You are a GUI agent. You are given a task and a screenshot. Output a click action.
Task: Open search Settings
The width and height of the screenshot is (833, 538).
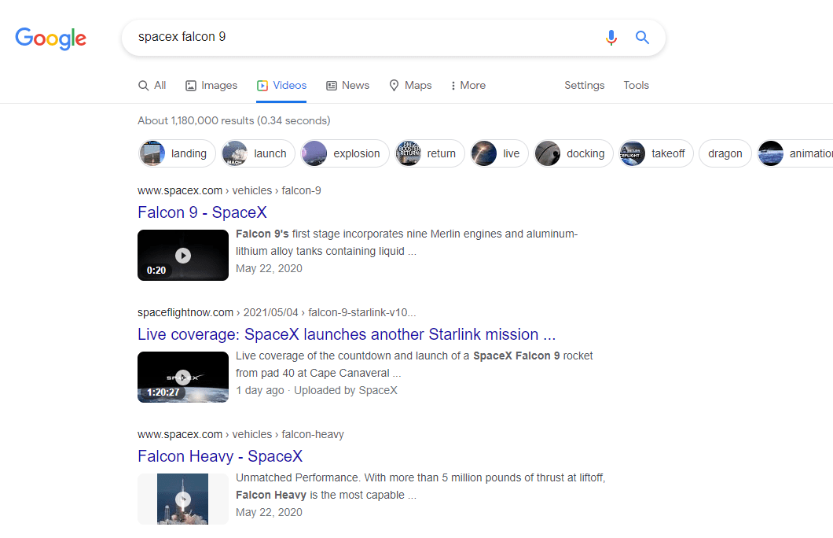[584, 85]
